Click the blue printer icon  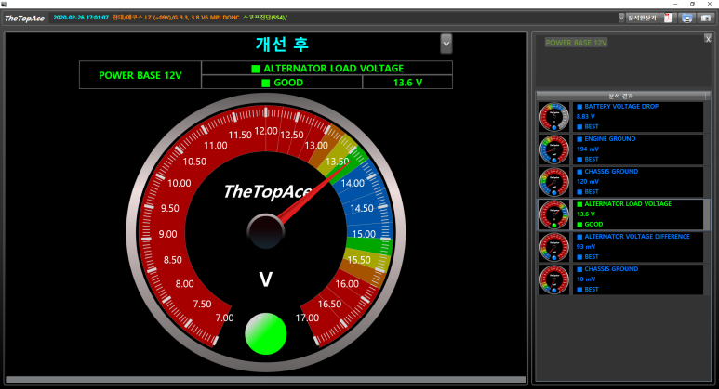coord(686,18)
